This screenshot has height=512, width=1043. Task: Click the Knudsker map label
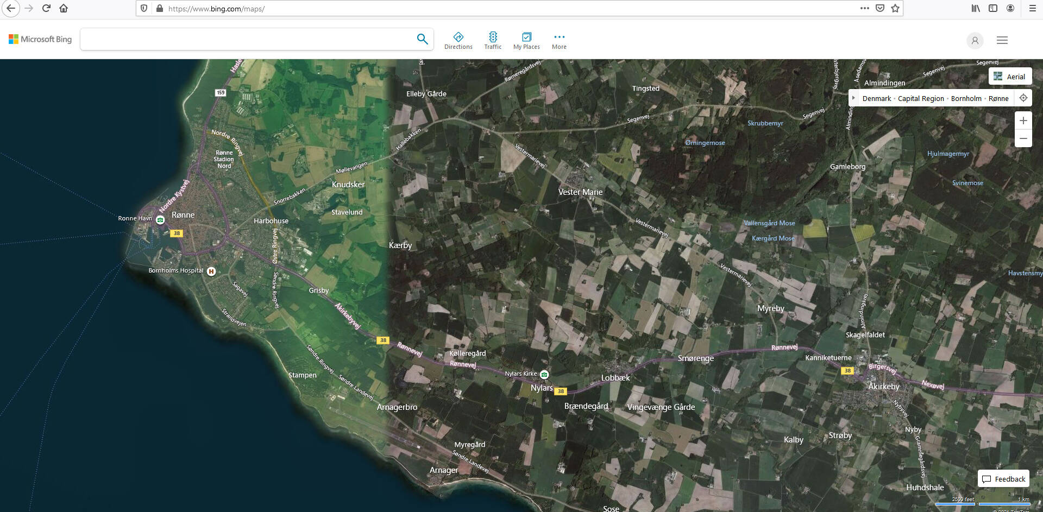coord(348,185)
